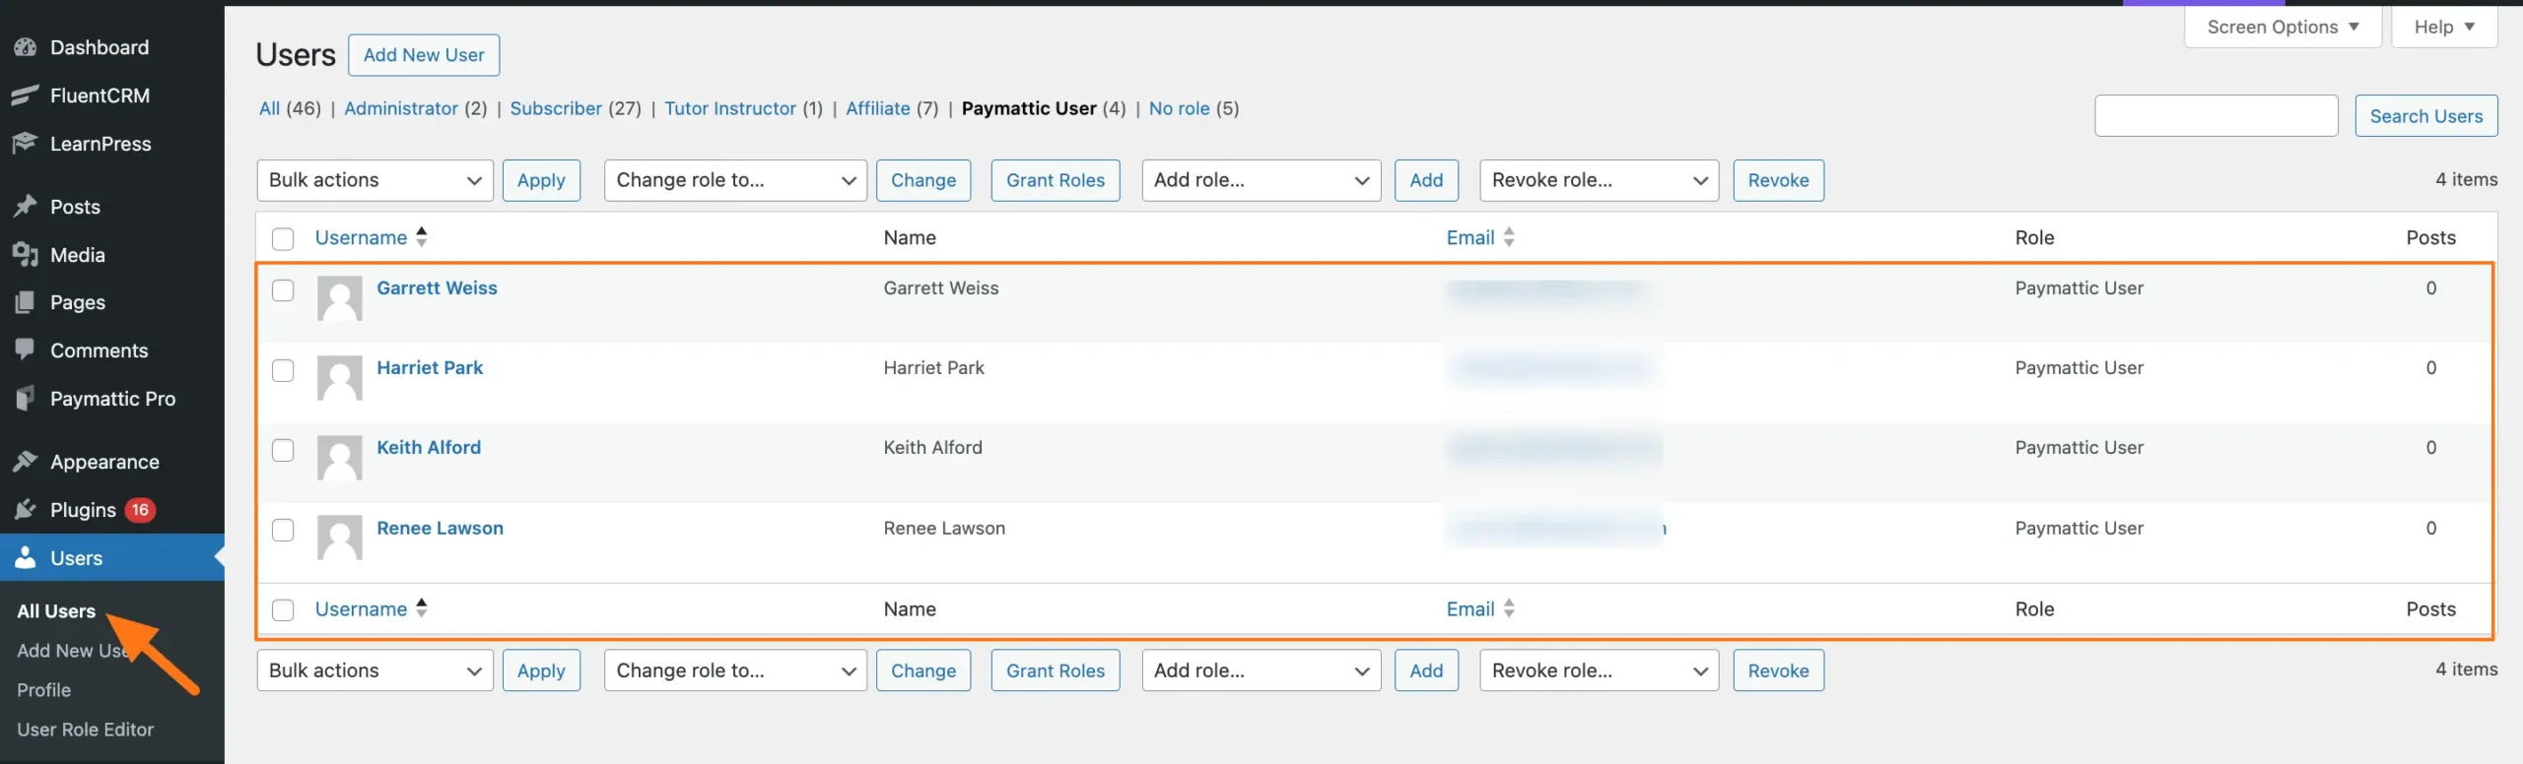Click the top Apply button

(x=541, y=180)
